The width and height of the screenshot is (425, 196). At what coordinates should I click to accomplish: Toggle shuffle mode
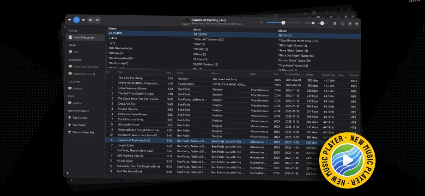click(97, 20)
